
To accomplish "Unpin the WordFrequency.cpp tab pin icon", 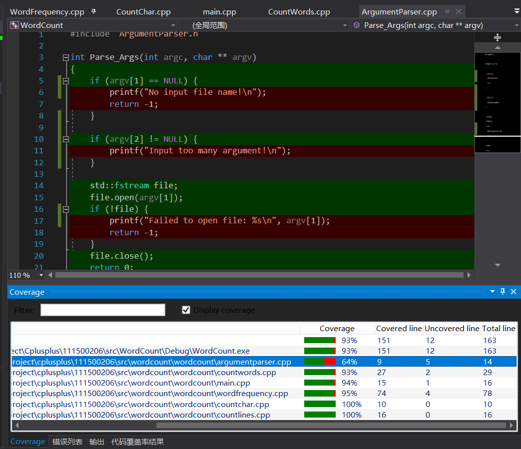I will coord(94,11).
